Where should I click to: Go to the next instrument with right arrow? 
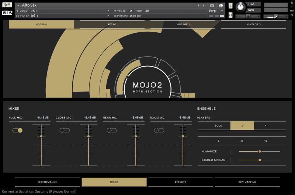click(x=204, y=6)
